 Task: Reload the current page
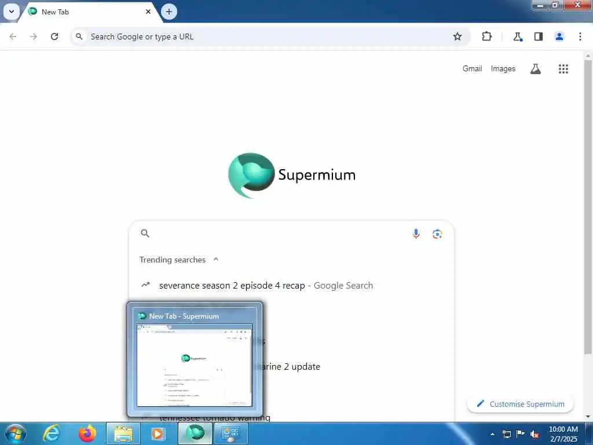(x=54, y=37)
